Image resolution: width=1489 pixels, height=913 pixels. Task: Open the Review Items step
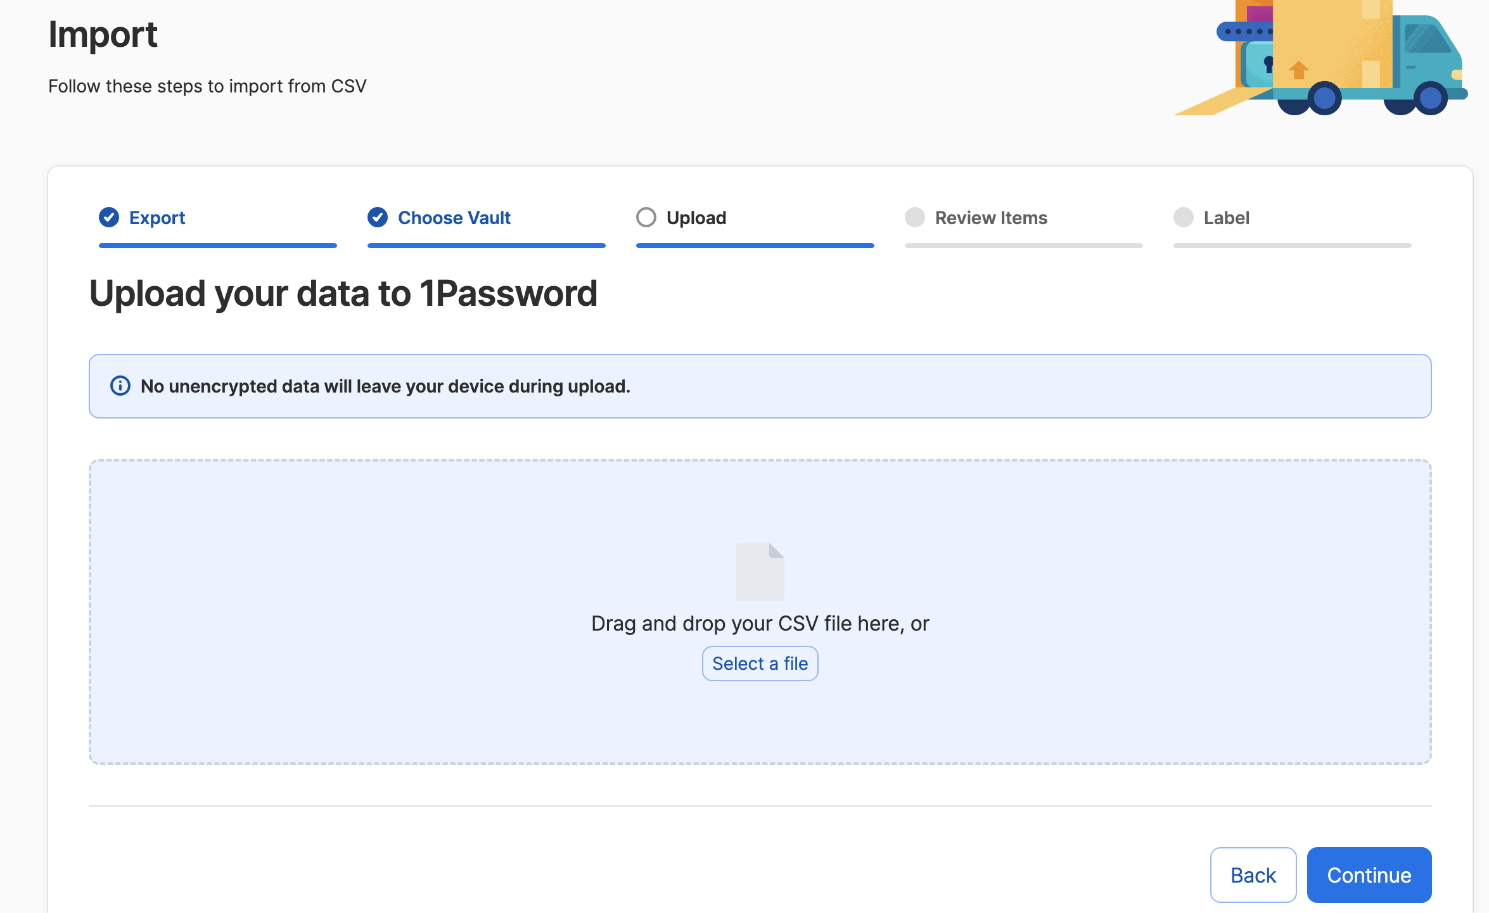click(991, 218)
